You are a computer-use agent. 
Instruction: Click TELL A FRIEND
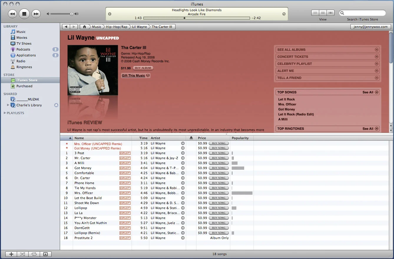(x=327, y=78)
